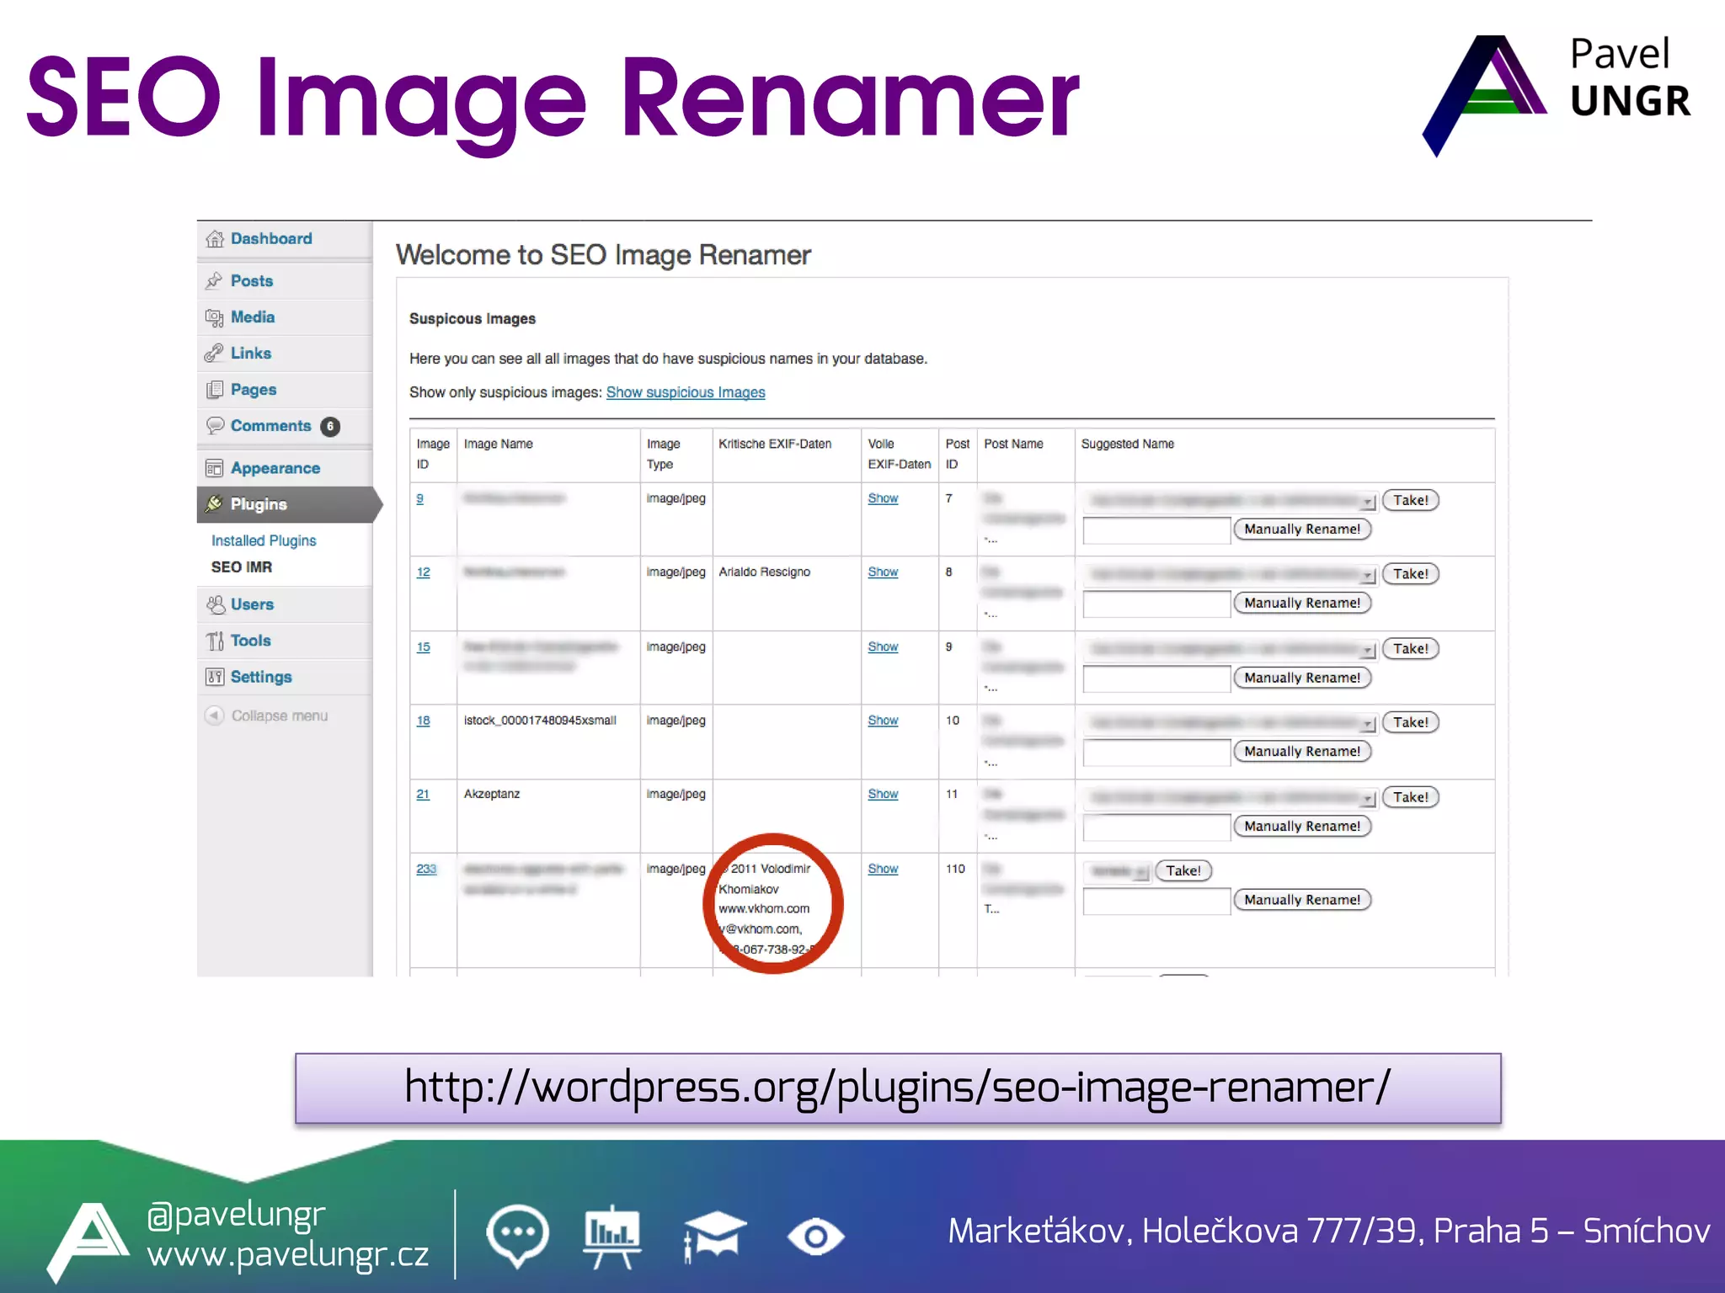Click rename text field for image 15
This screenshot has width=1725, height=1293.
[1156, 678]
